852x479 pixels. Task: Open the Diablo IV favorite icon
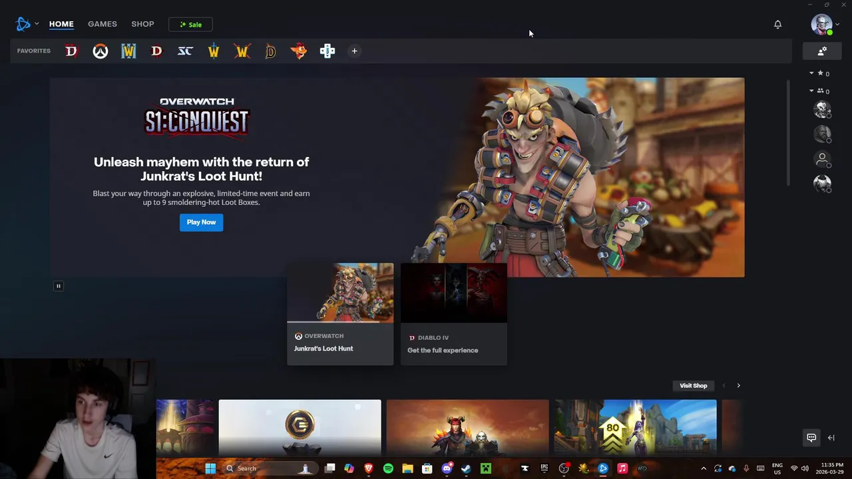point(71,51)
